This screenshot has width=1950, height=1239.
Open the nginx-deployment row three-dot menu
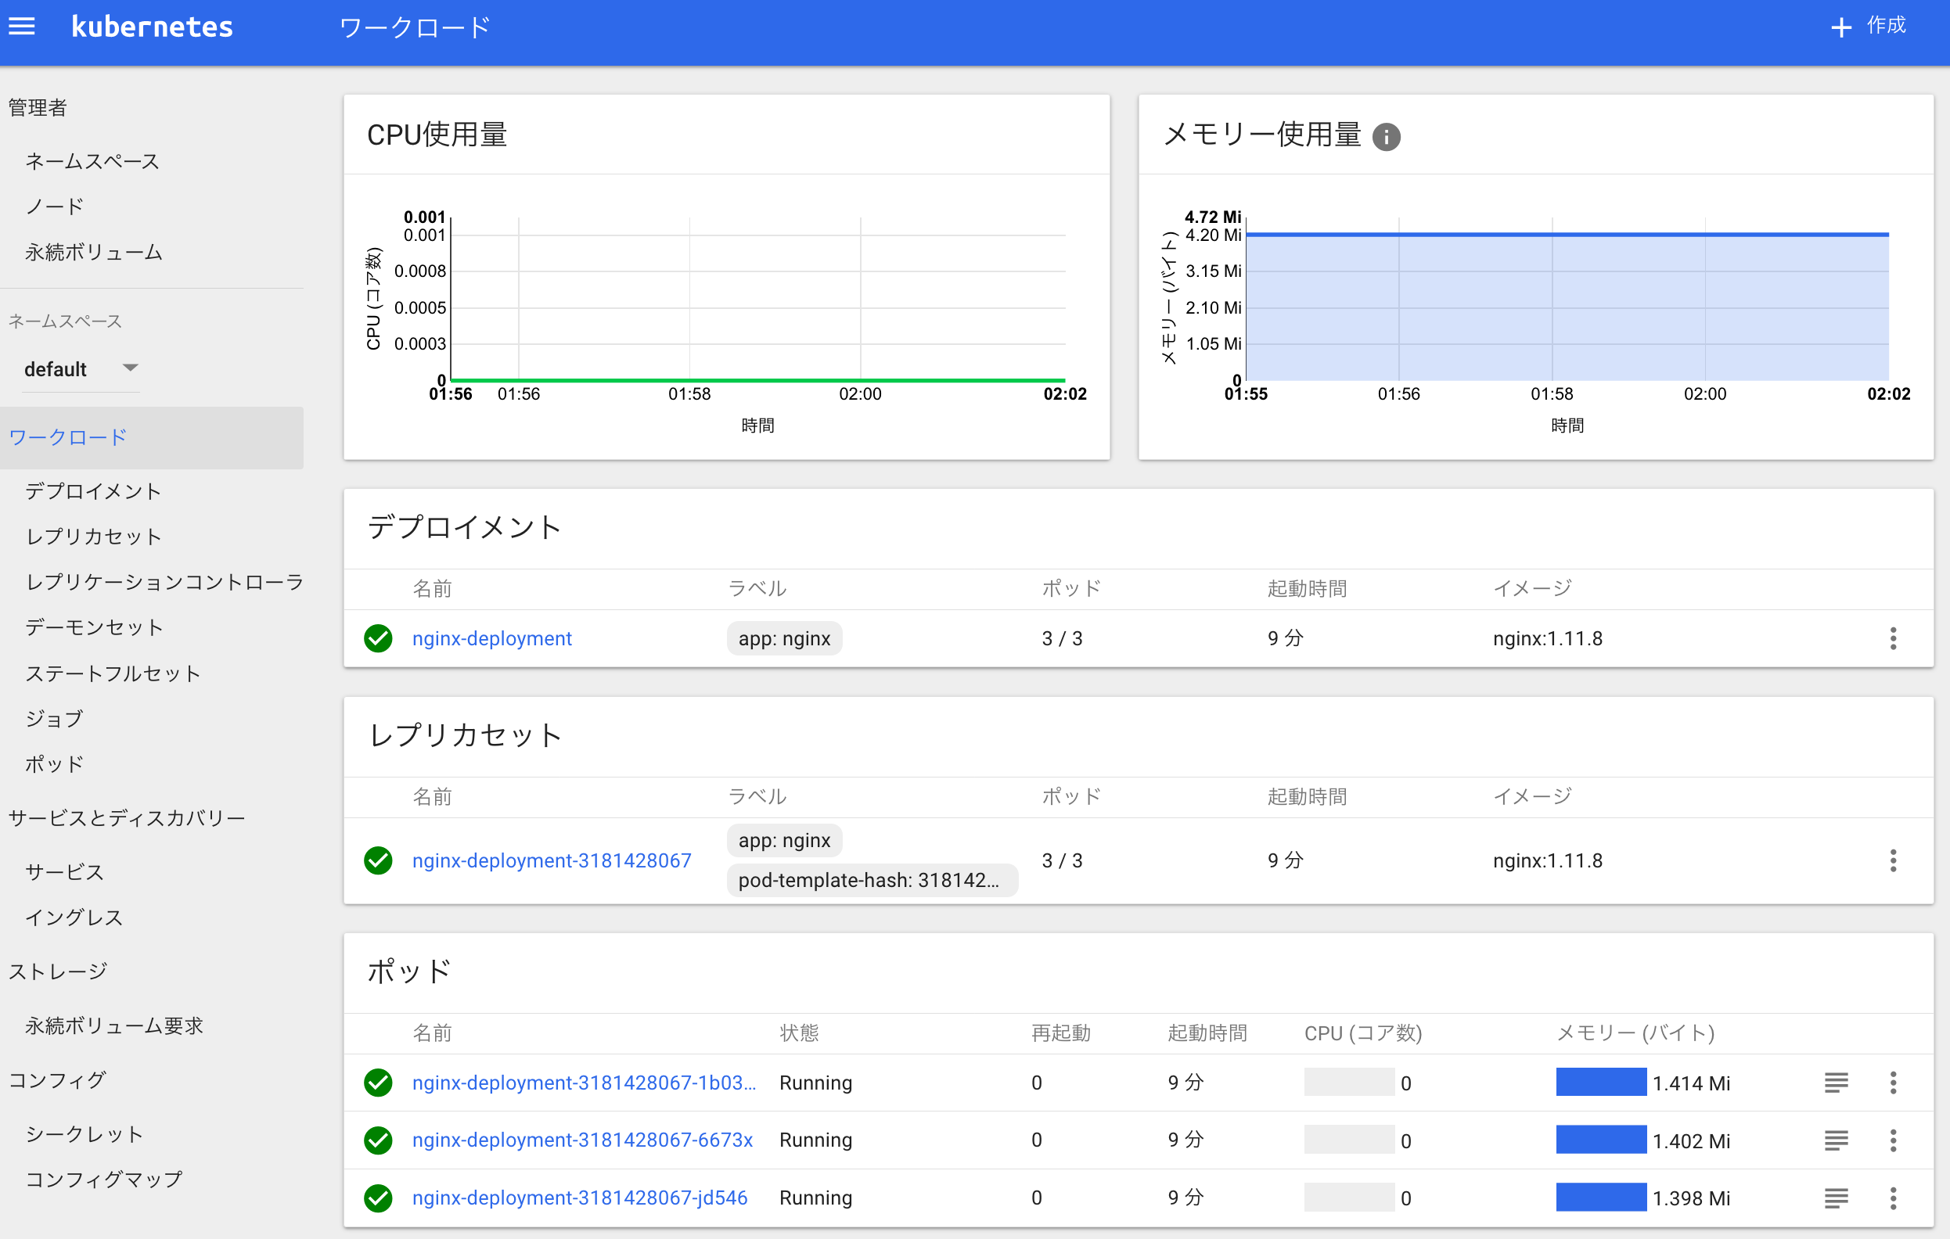click(1893, 638)
